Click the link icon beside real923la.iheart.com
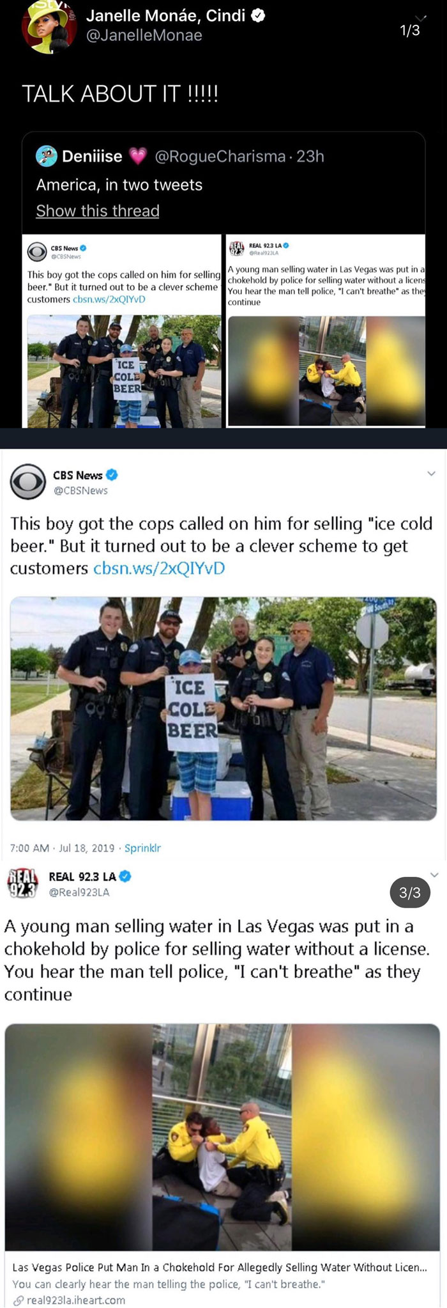This screenshot has height=1308, width=447. (19, 1300)
